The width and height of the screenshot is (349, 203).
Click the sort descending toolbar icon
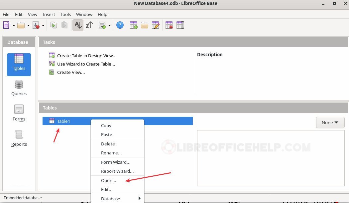point(89,25)
